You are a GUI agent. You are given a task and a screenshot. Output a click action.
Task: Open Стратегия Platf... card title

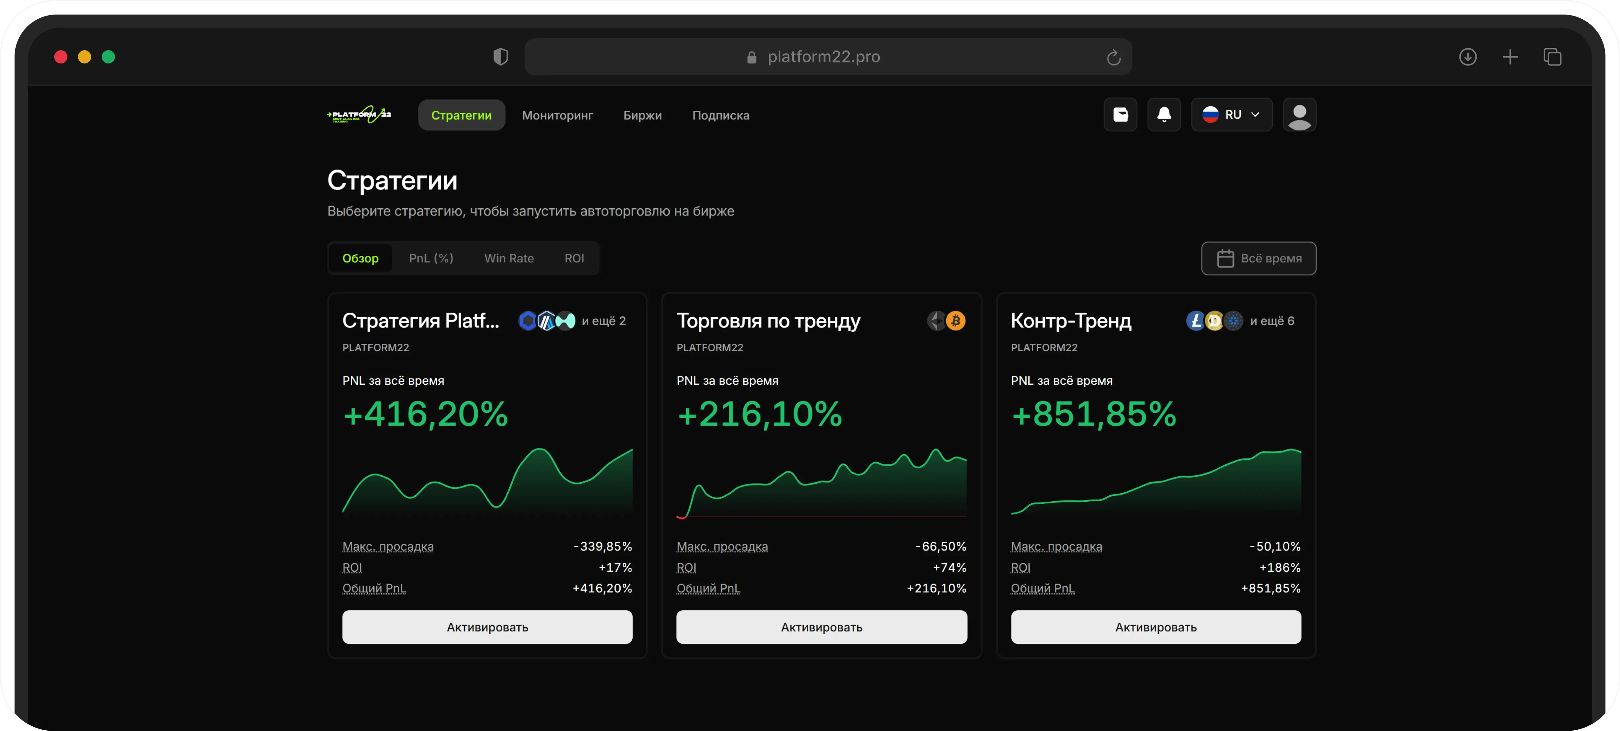pyautogui.click(x=420, y=321)
